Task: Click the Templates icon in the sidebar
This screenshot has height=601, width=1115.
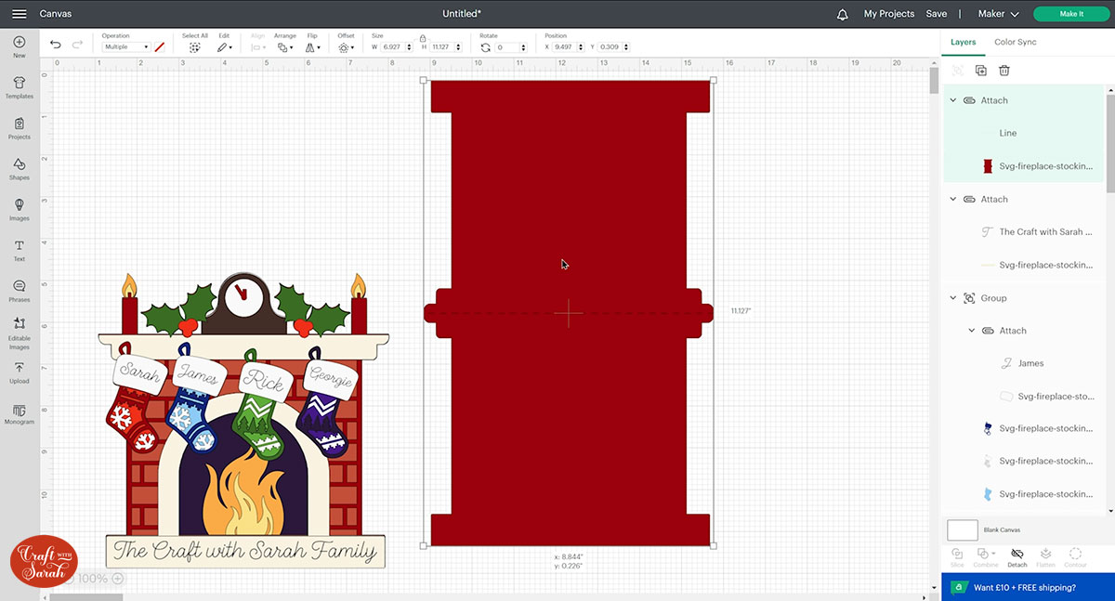Action: (x=19, y=84)
